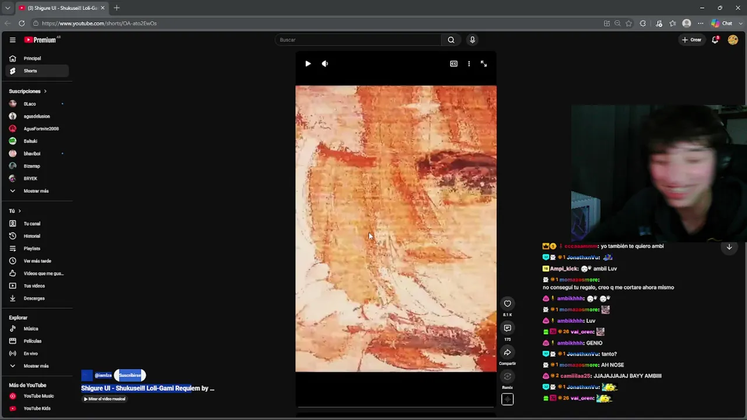Open Copilot Chat in the browser

pos(722,23)
